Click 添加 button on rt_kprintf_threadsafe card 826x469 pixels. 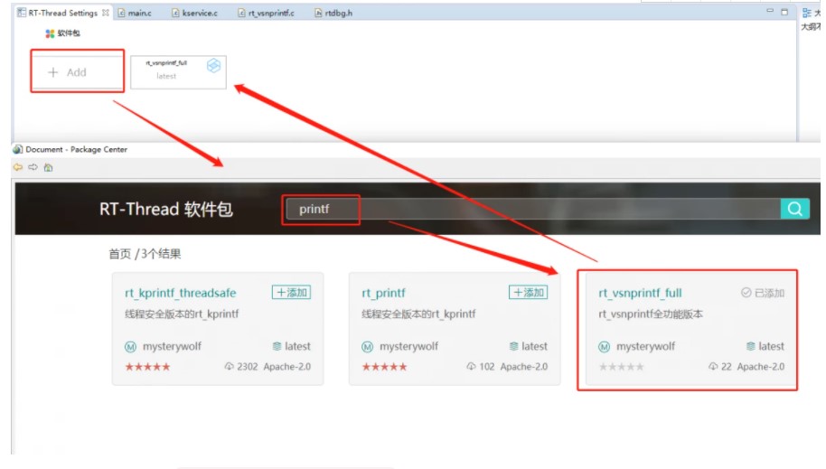291,293
